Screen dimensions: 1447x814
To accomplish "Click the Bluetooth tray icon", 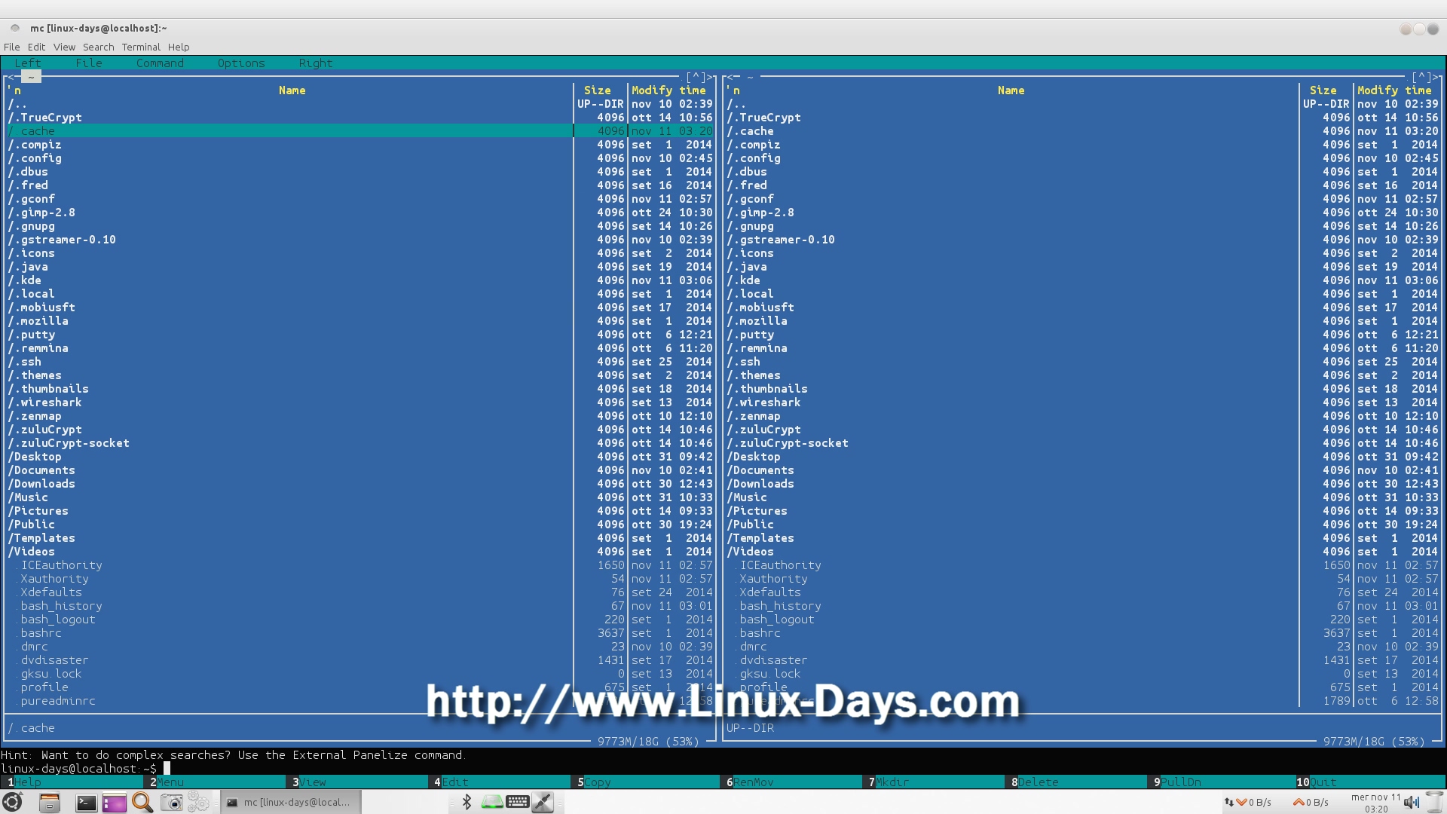I will point(467,802).
